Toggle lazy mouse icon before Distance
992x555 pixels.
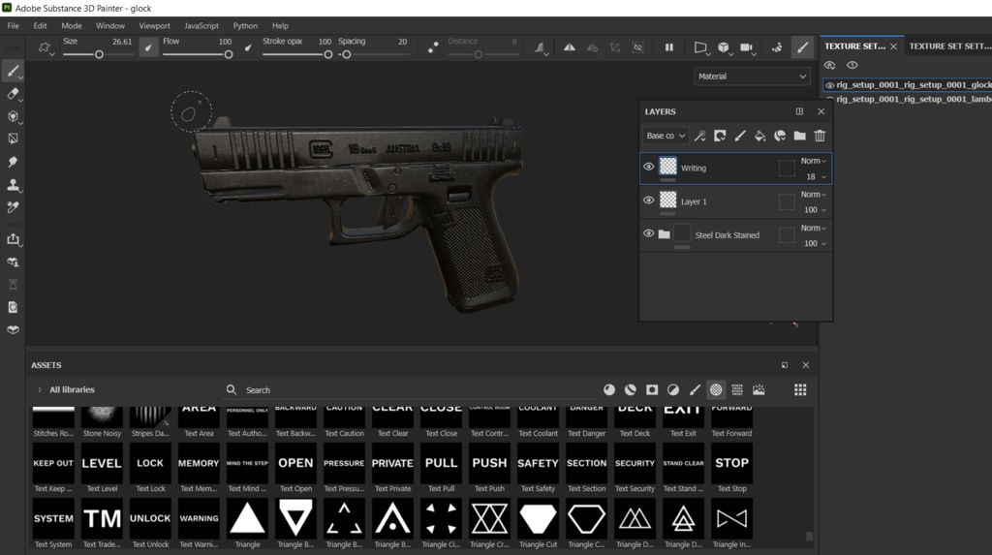(433, 47)
